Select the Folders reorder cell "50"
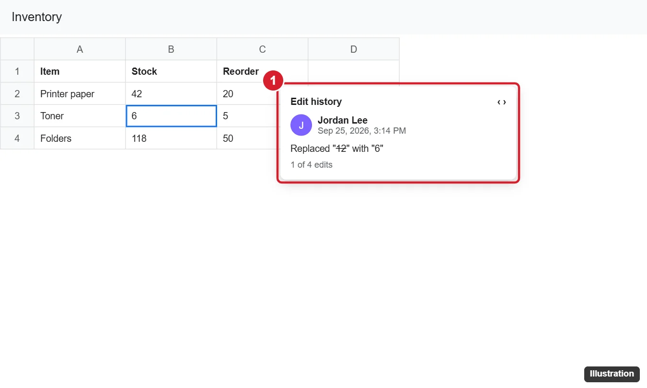The height and width of the screenshot is (388, 647). 247,138
